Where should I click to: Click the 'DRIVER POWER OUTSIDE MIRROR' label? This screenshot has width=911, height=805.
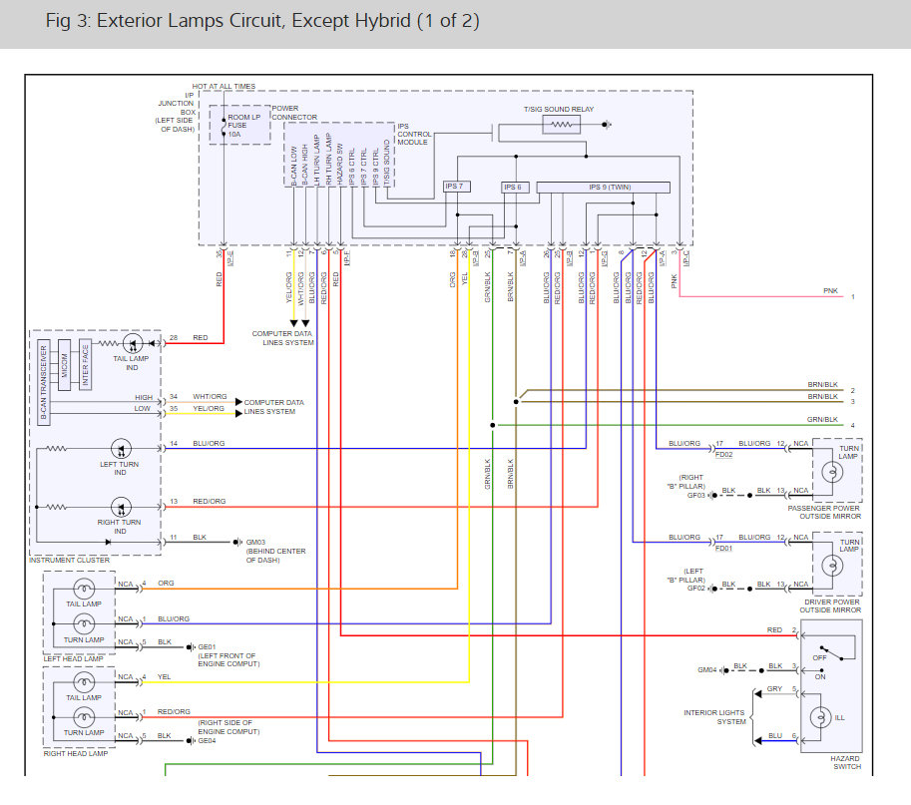[x=830, y=605]
